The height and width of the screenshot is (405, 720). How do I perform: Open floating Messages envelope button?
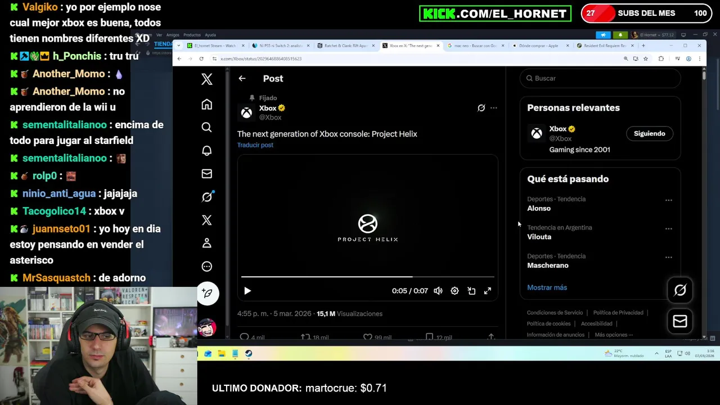click(x=680, y=321)
